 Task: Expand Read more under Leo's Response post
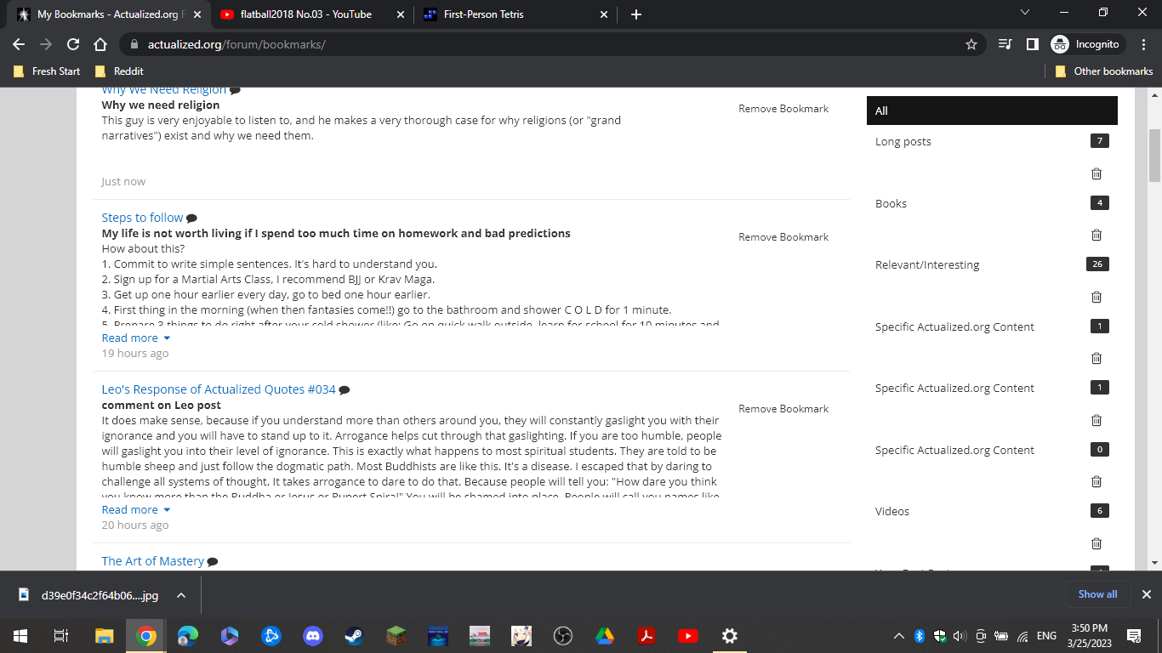point(136,509)
